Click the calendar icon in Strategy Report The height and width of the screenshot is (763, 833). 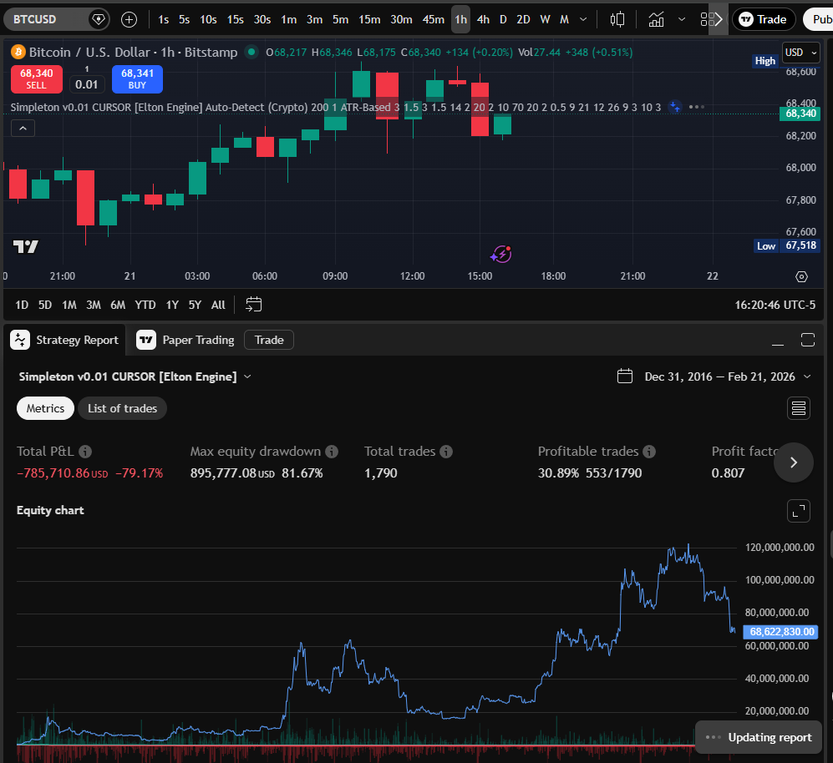[x=624, y=376]
